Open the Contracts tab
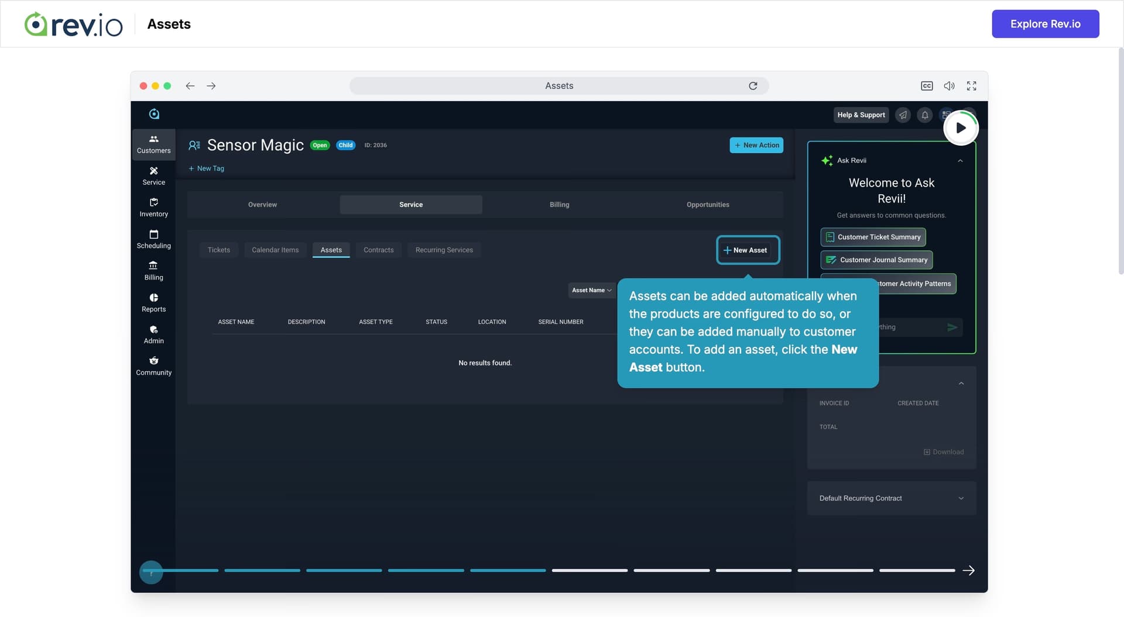Screen dimensions: 1124x617 click(378, 250)
